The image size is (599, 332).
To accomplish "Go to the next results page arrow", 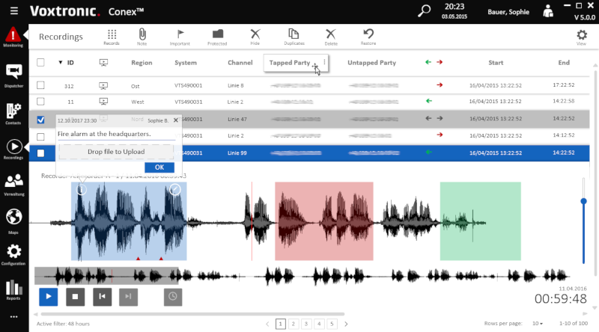I will pos(346,324).
